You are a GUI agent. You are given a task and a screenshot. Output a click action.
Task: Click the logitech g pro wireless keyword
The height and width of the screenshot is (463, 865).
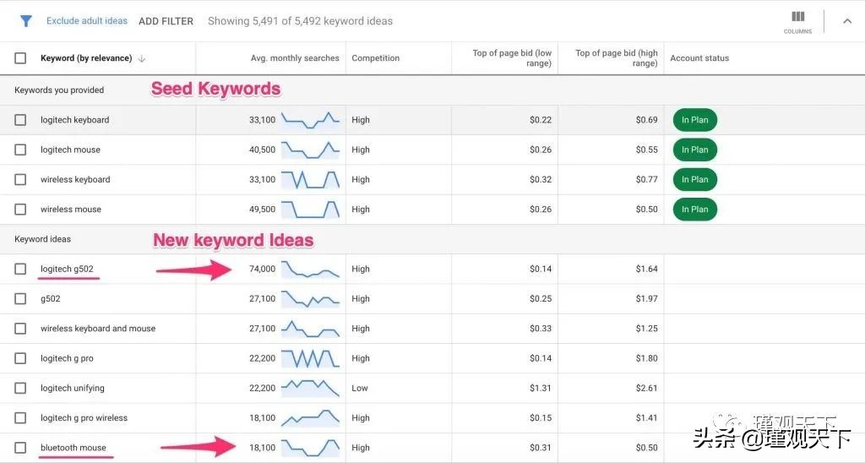(x=84, y=418)
